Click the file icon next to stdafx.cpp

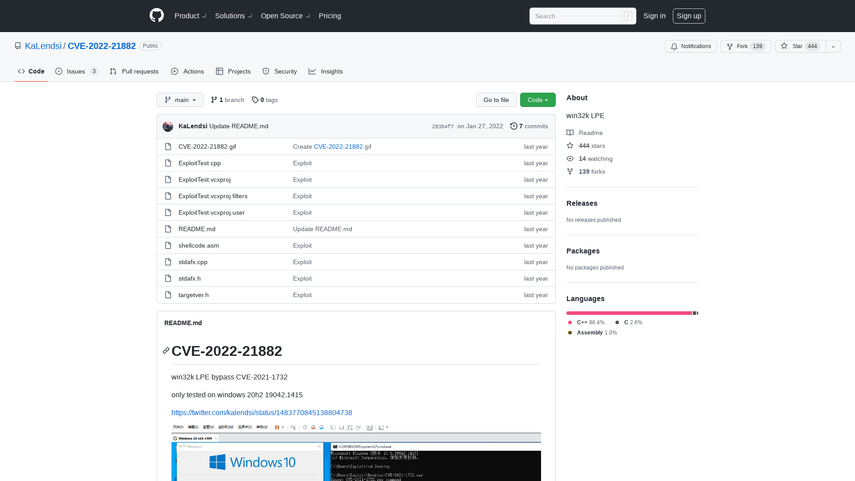(168, 262)
